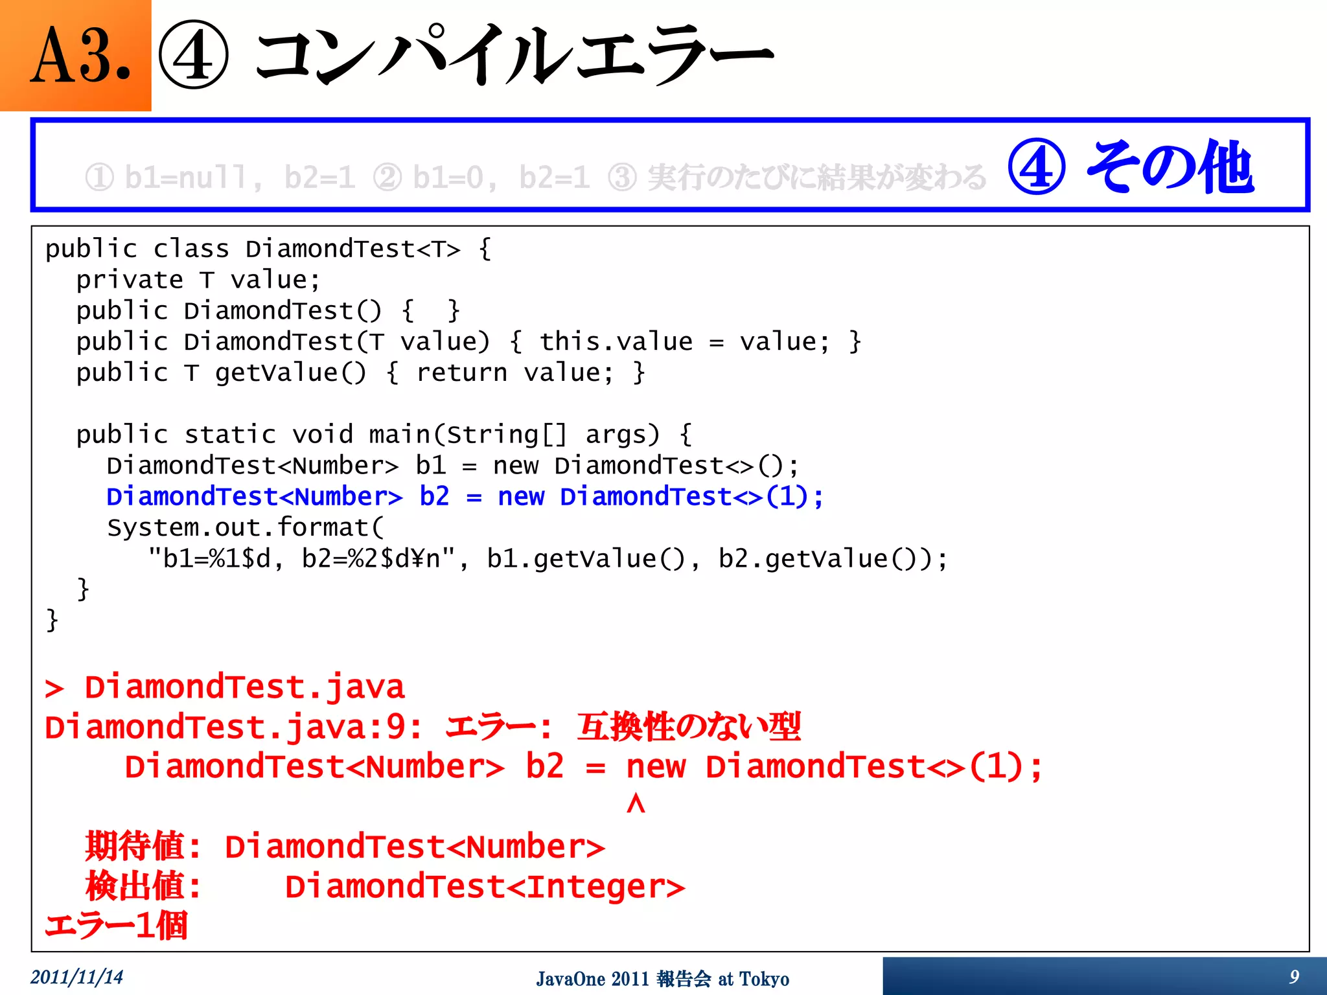Click the "public static void main" line
Viewport: 1327px width, 995px height.
[x=384, y=435]
